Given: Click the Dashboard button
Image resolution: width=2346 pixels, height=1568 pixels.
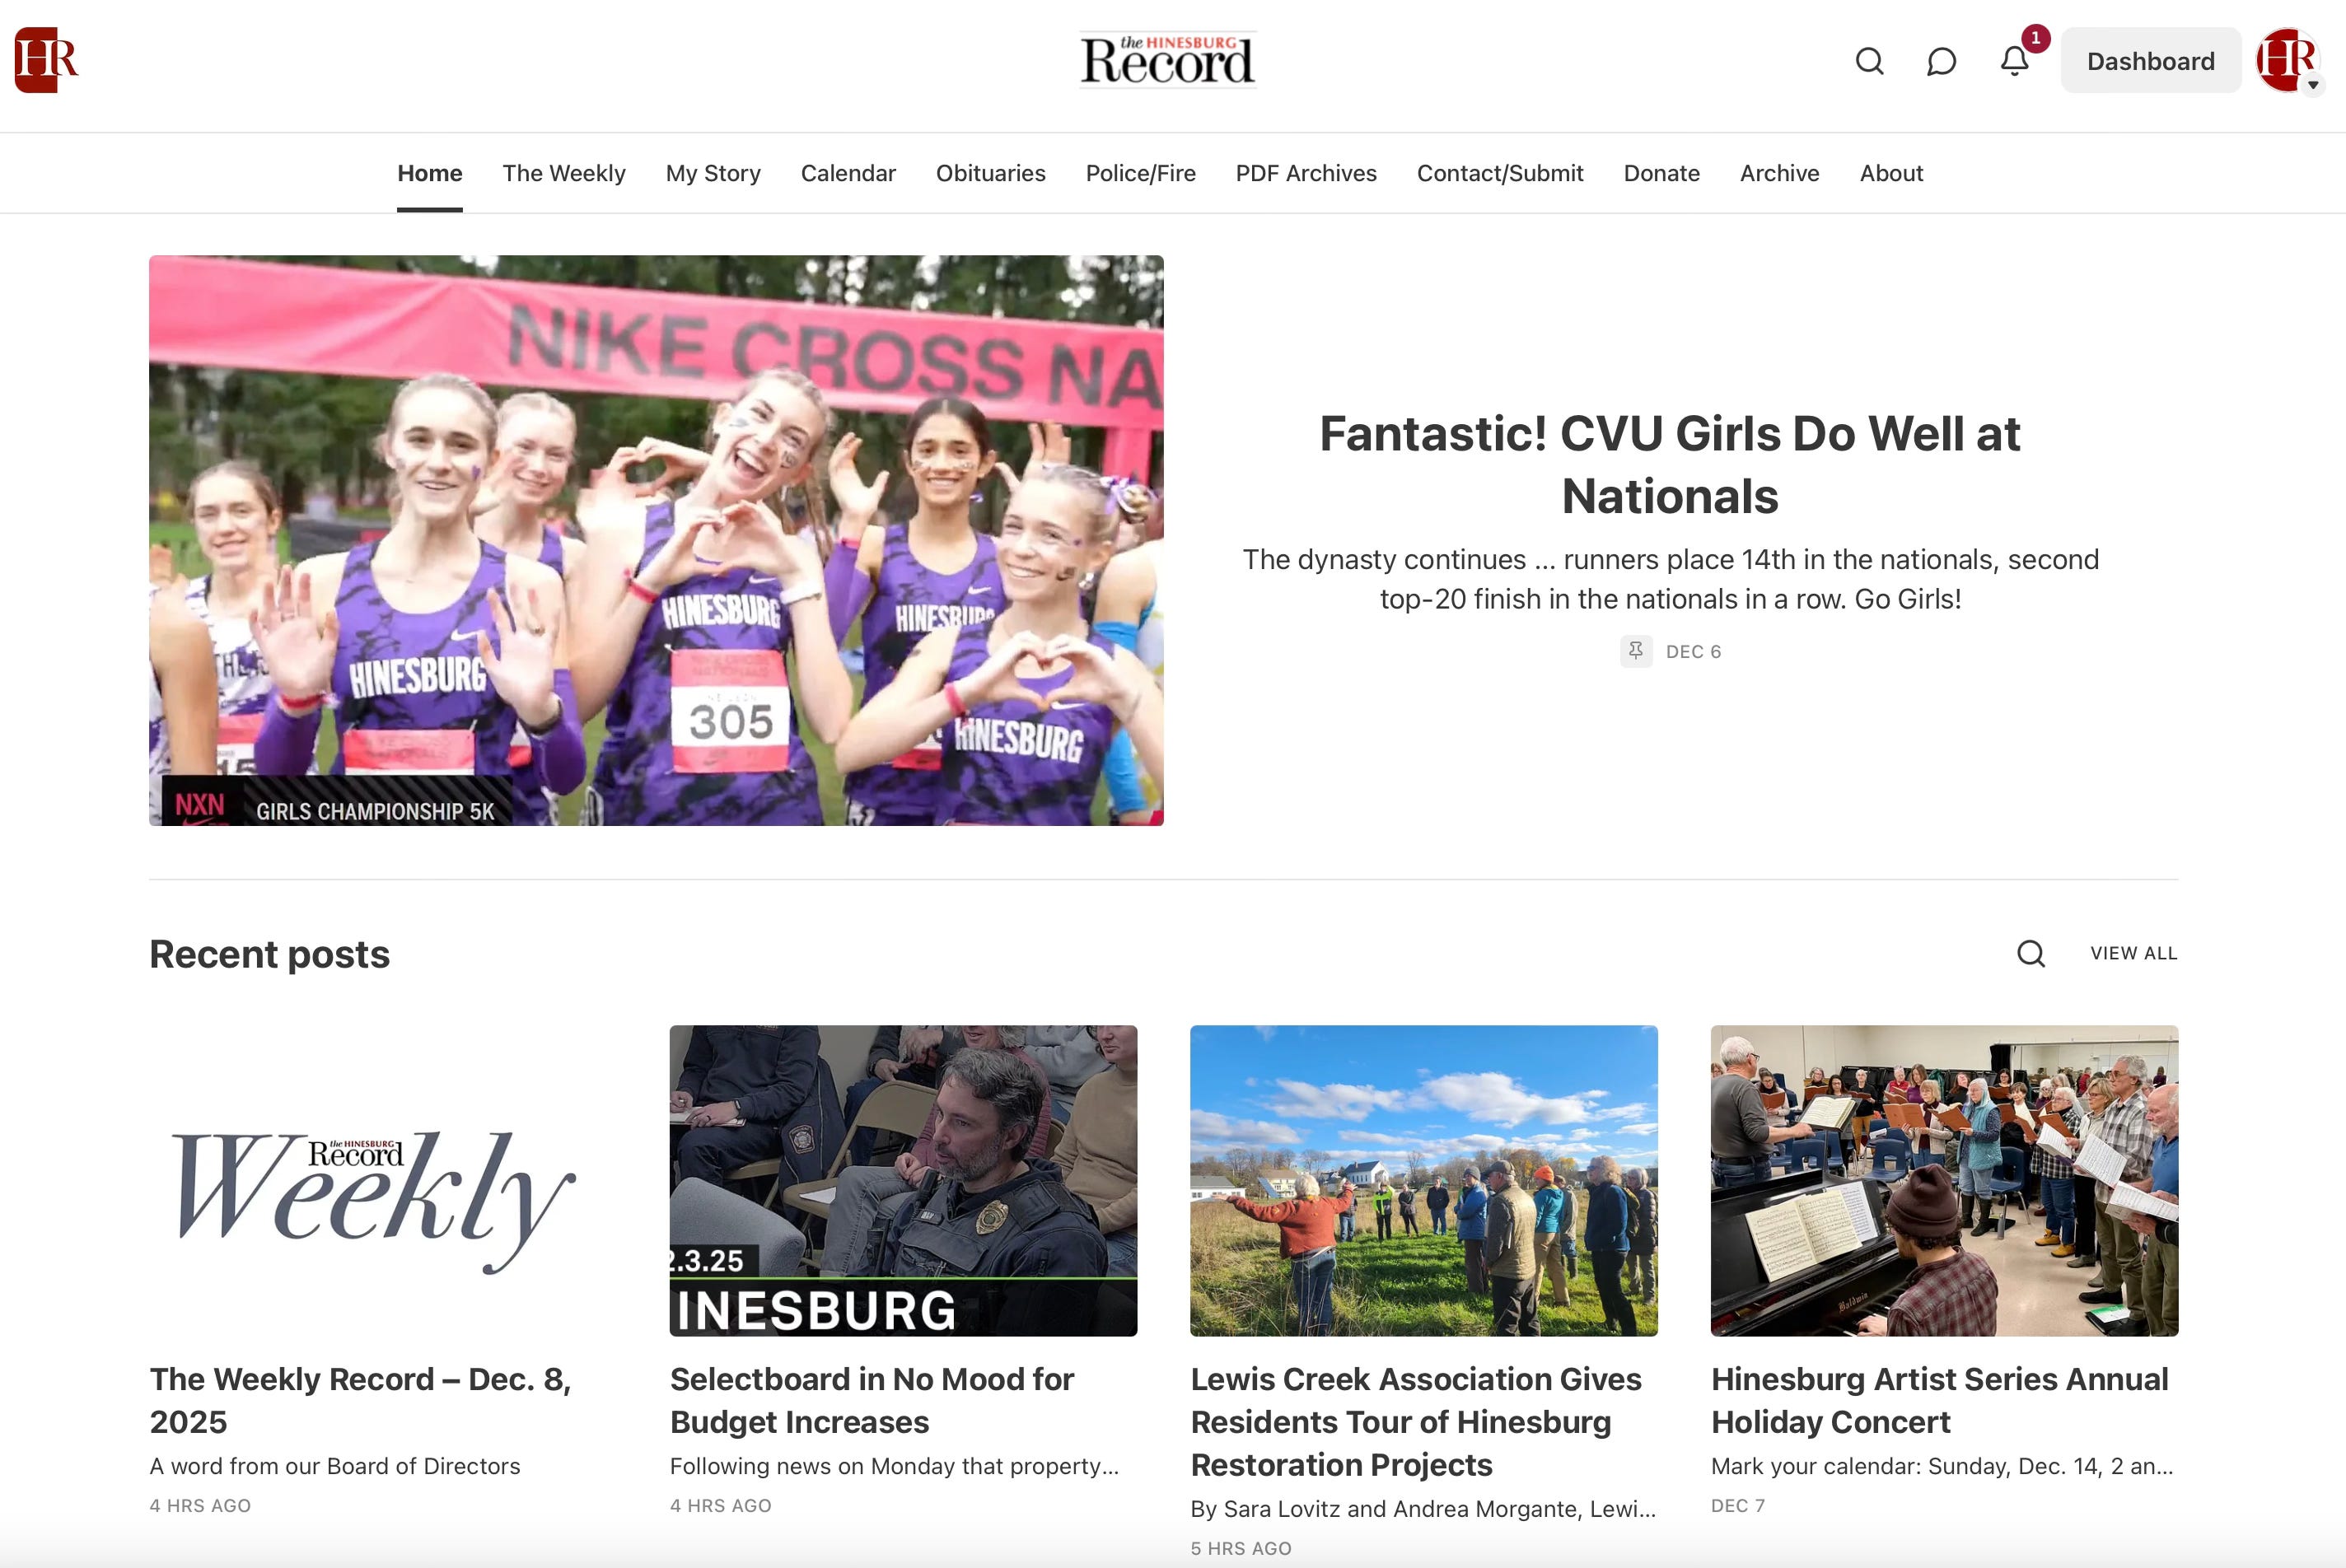Looking at the screenshot, I should [x=2150, y=61].
